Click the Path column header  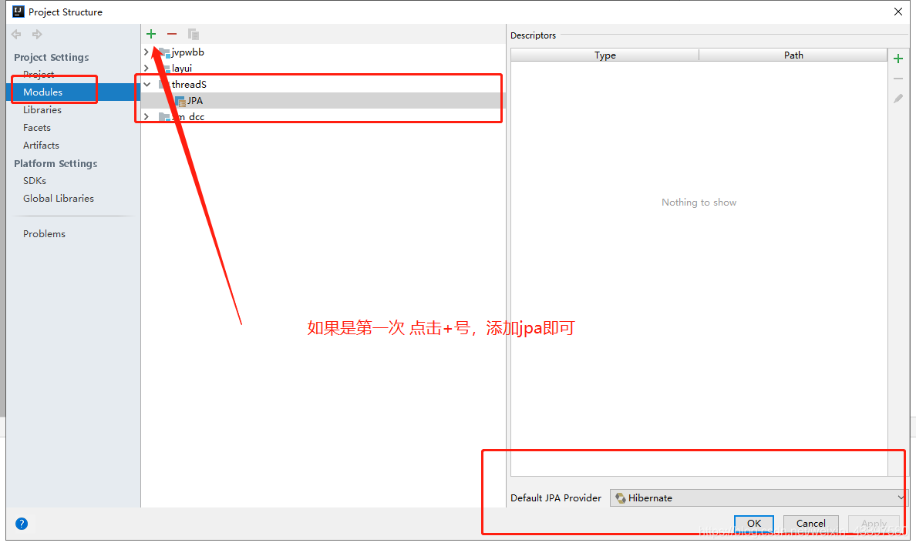tap(793, 55)
